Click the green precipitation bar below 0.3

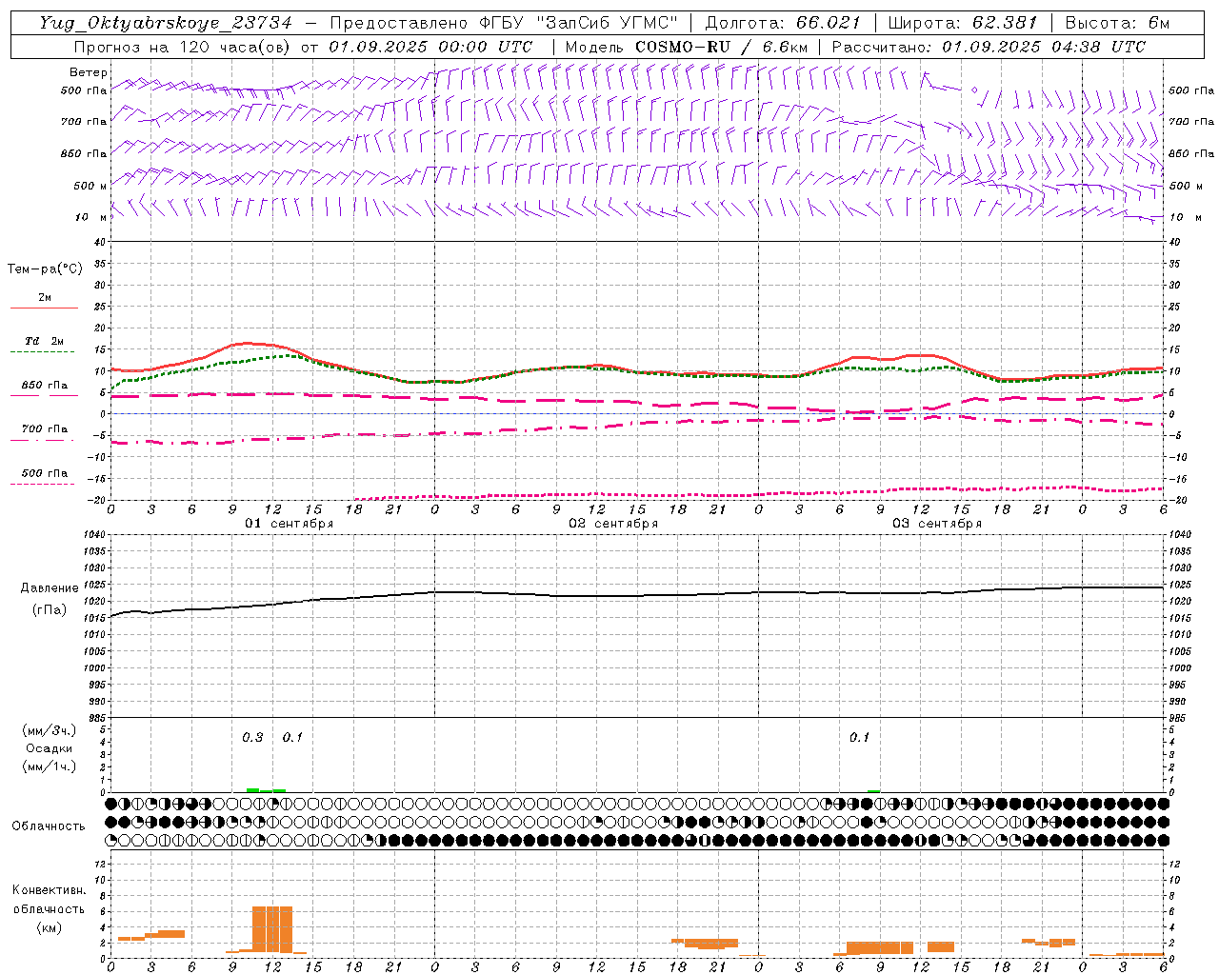click(253, 790)
